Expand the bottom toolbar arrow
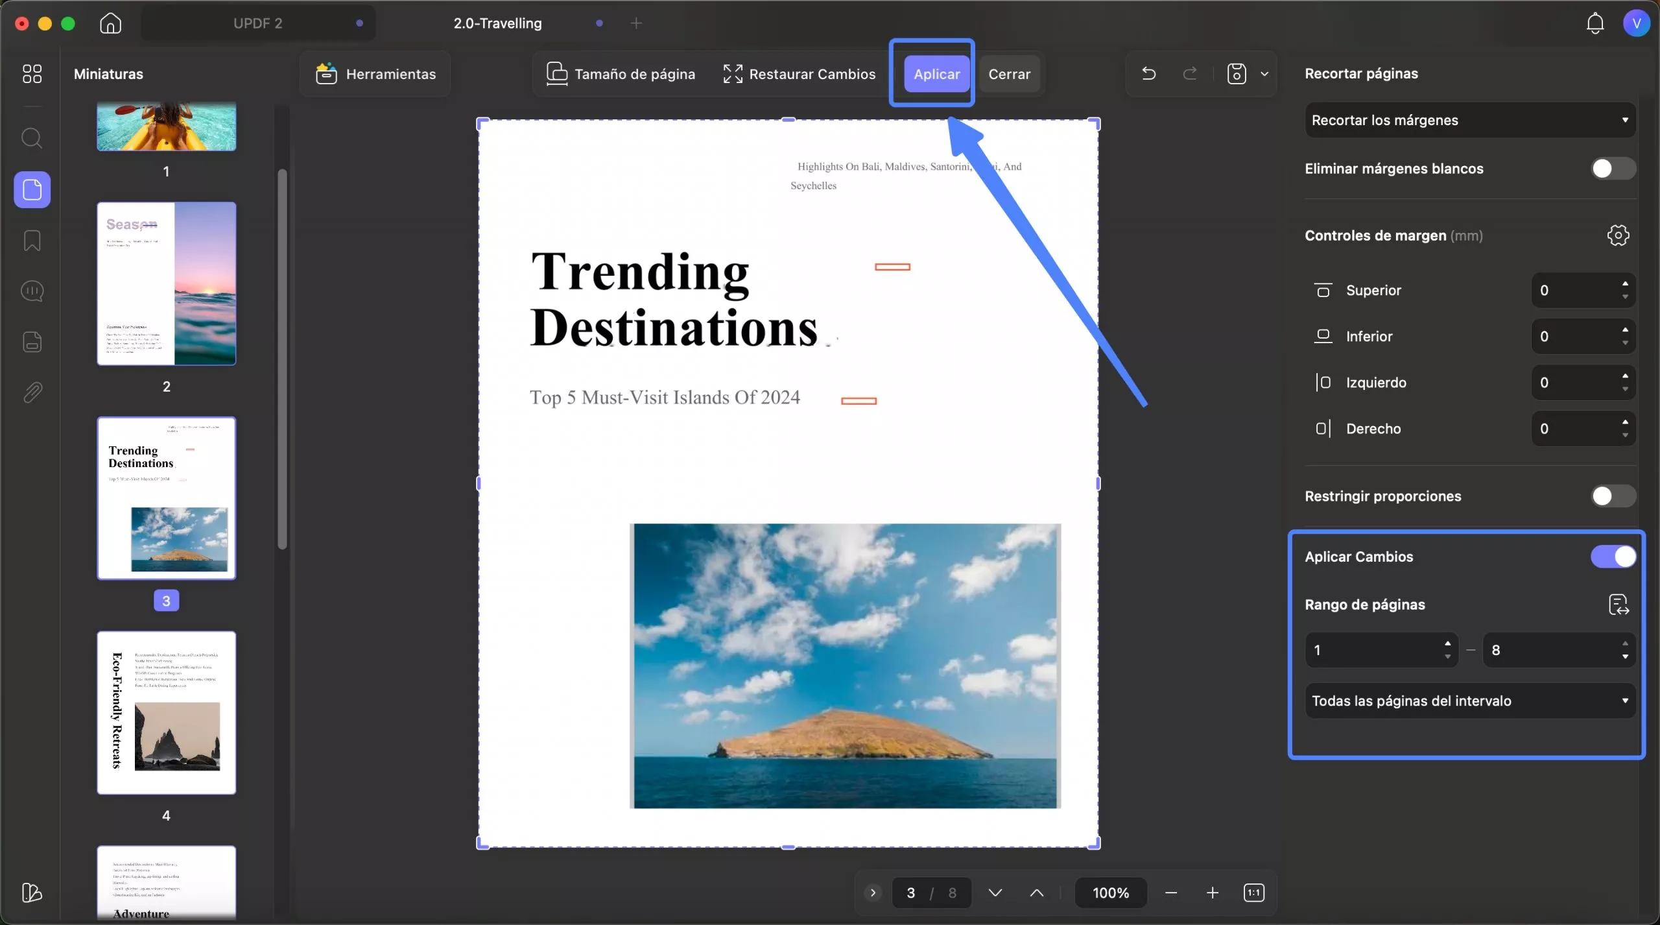Image resolution: width=1660 pixels, height=925 pixels. (x=873, y=893)
